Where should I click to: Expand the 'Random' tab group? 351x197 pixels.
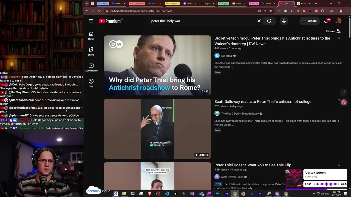pos(254,4)
